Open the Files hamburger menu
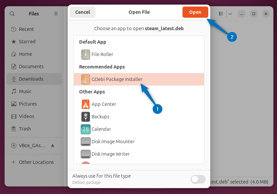The width and height of the screenshot is (277, 194). (56, 14)
